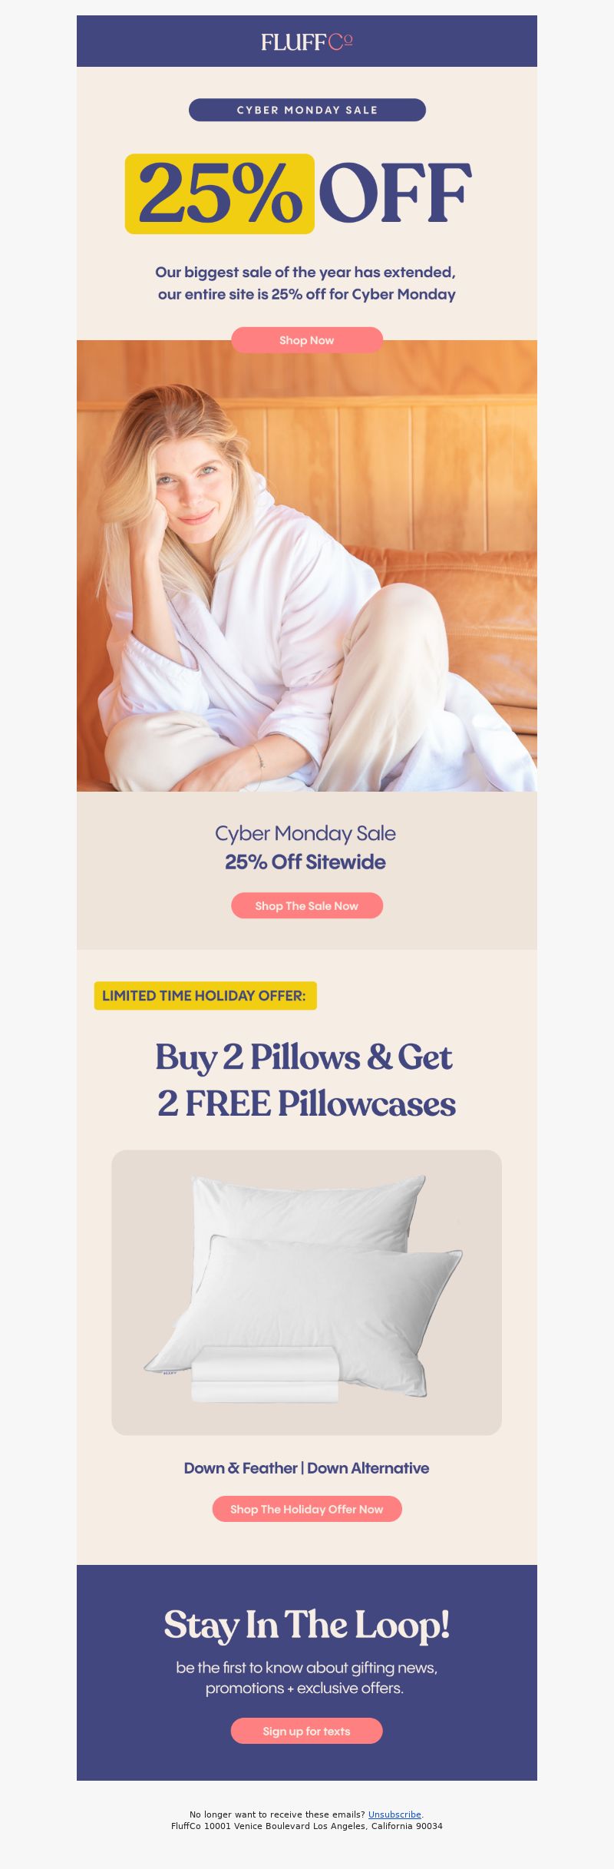Open the Sign up for texts button

[x=307, y=1731]
